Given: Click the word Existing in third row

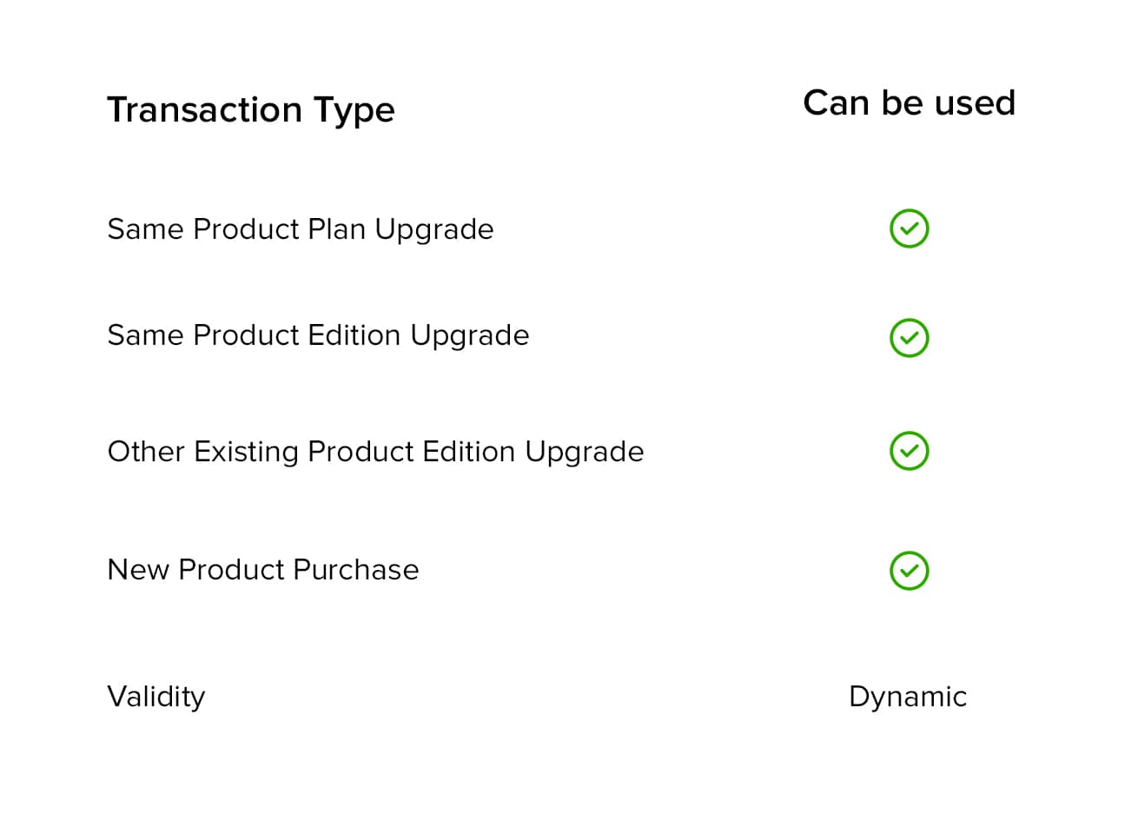Looking at the screenshot, I should coord(246,453).
